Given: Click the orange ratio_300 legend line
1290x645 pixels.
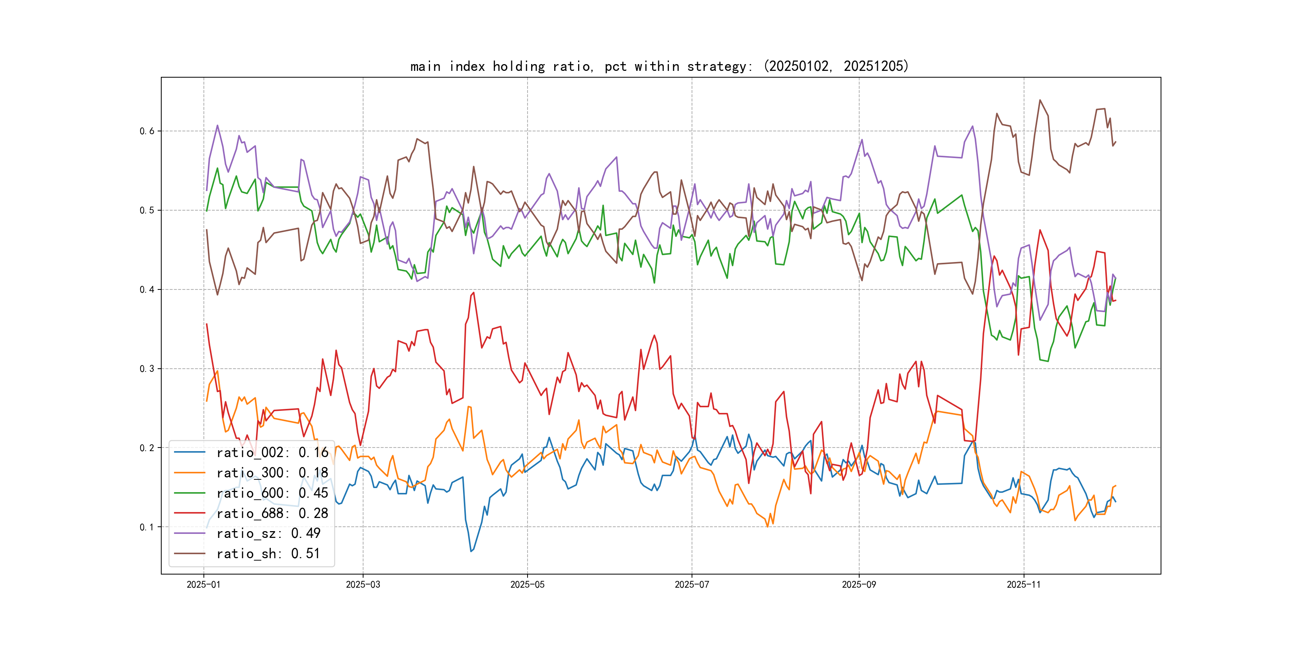Looking at the screenshot, I should (189, 472).
